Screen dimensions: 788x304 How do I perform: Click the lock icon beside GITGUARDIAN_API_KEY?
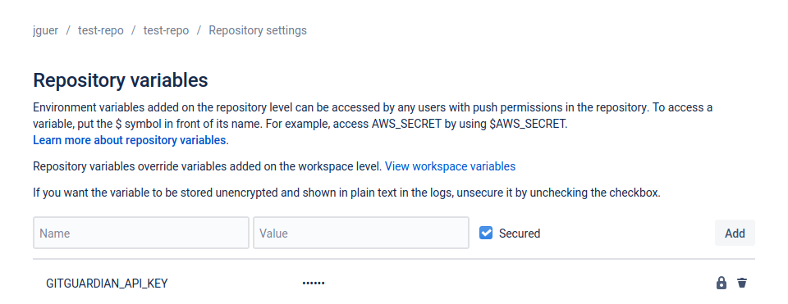coord(722,283)
